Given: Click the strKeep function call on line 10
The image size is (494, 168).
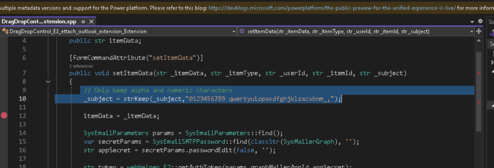Looking at the screenshot, I should point(136,99).
